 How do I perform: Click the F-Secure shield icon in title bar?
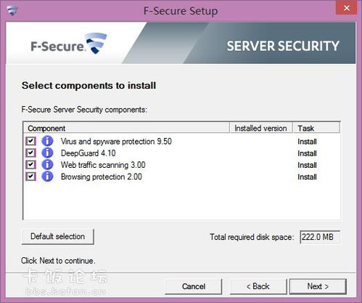12,11
